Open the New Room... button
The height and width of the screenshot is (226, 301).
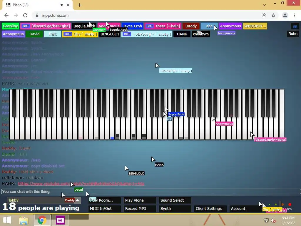pos(105,200)
